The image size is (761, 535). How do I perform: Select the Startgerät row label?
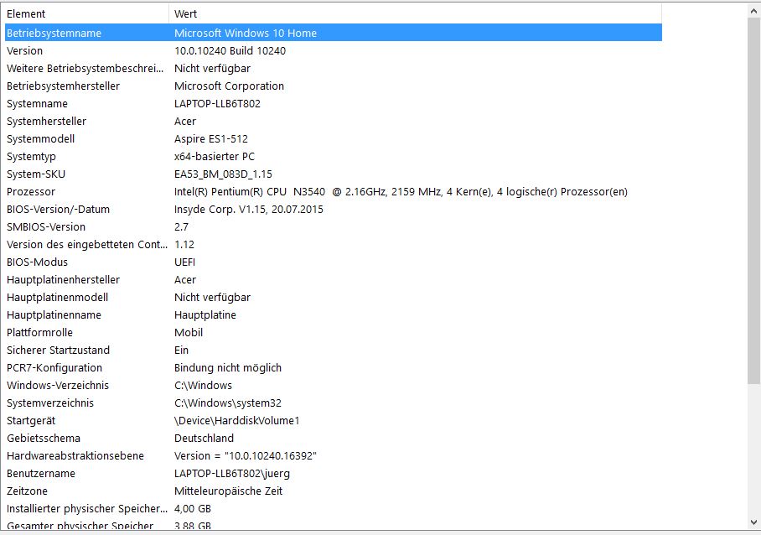tap(30, 420)
